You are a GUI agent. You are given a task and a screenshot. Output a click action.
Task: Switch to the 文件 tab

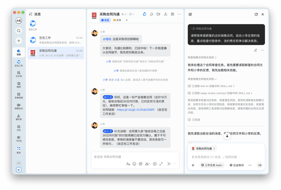tap(117, 20)
